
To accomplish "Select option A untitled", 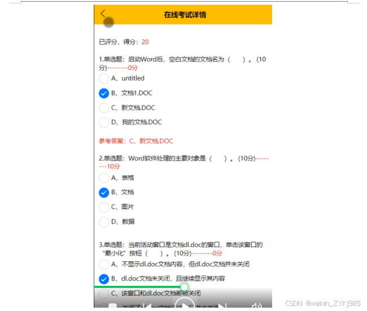I will [104, 78].
